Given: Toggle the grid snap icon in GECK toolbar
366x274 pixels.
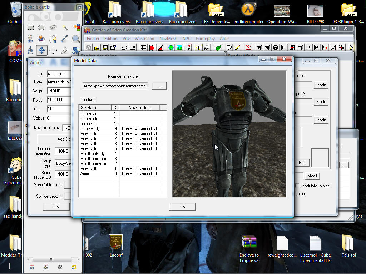Looking at the screenshot, I should tap(143, 48).
